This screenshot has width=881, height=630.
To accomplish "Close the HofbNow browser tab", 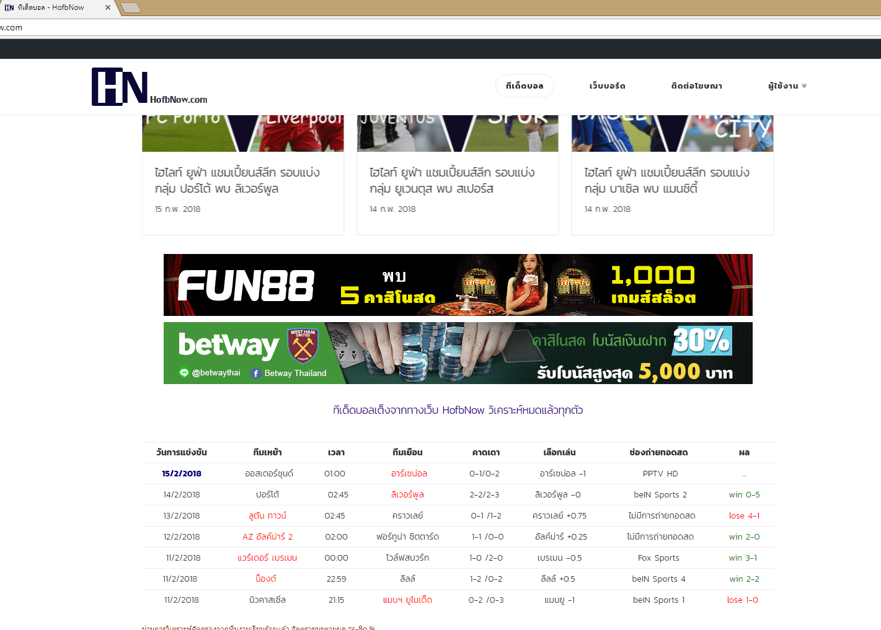I will 108,7.
